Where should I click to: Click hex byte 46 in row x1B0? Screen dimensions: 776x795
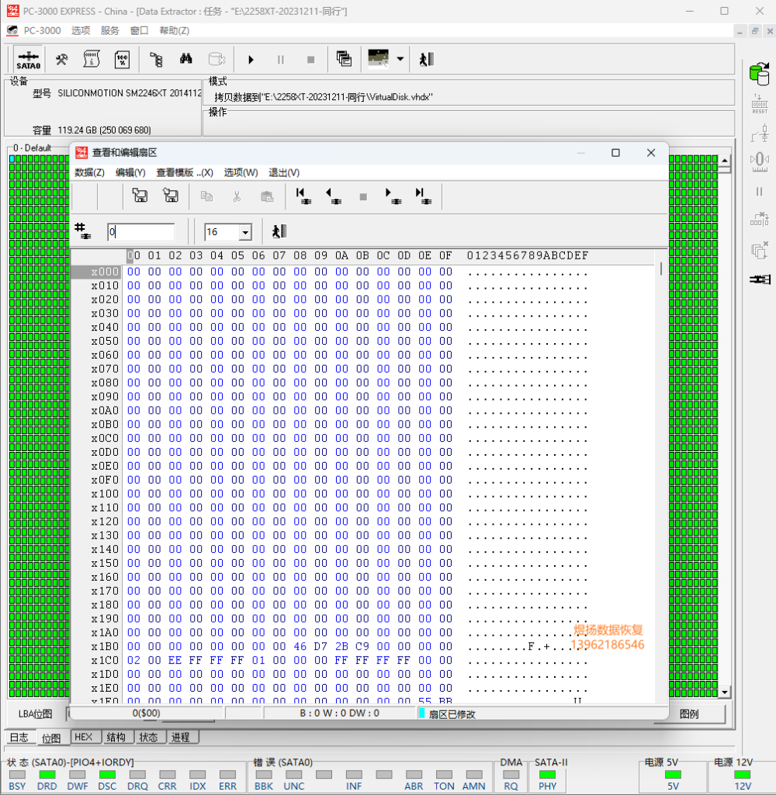(x=300, y=647)
